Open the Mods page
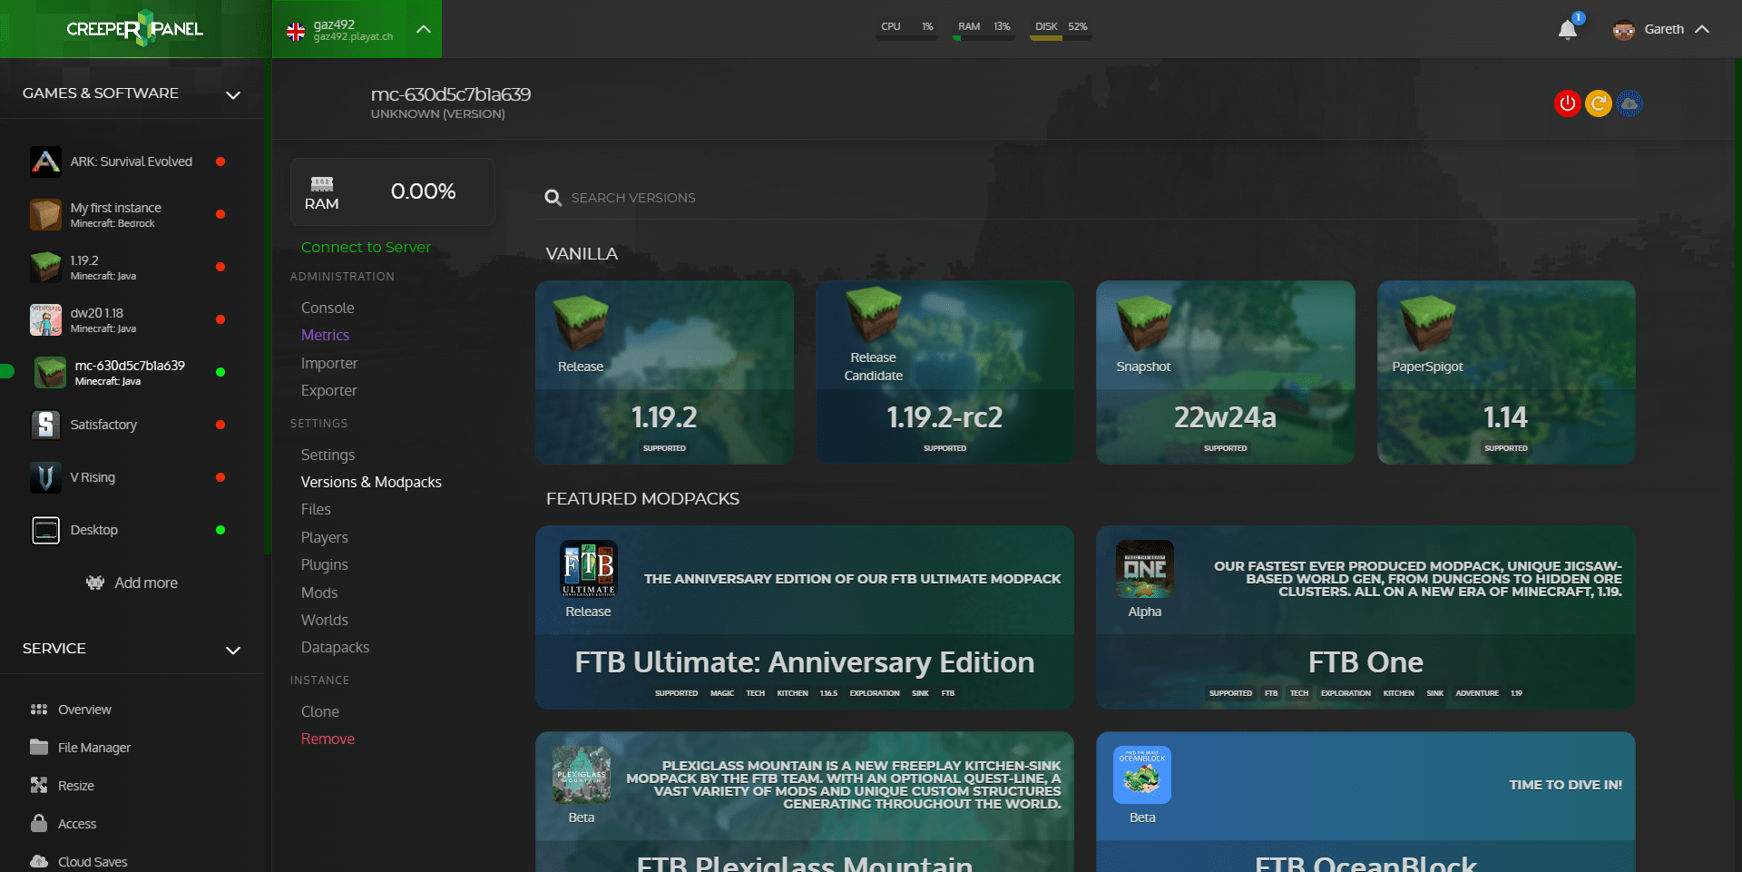1742x872 pixels. click(319, 593)
